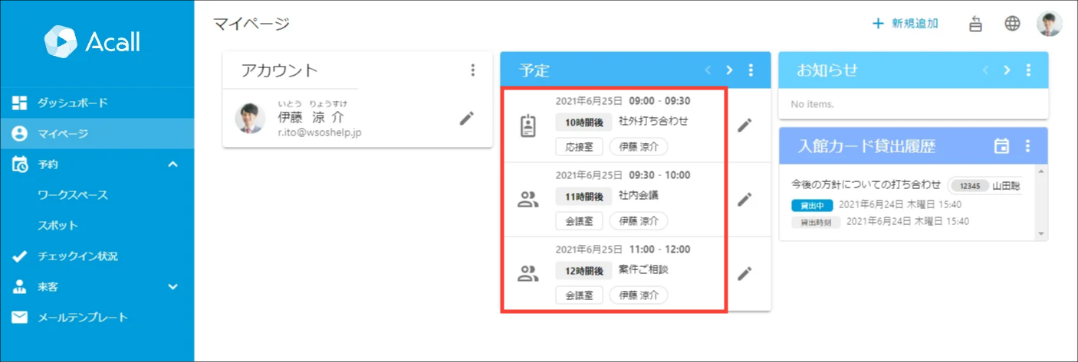
Task: Click the 10時間後 label
Action: pyautogui.click(x=583, y=122)
